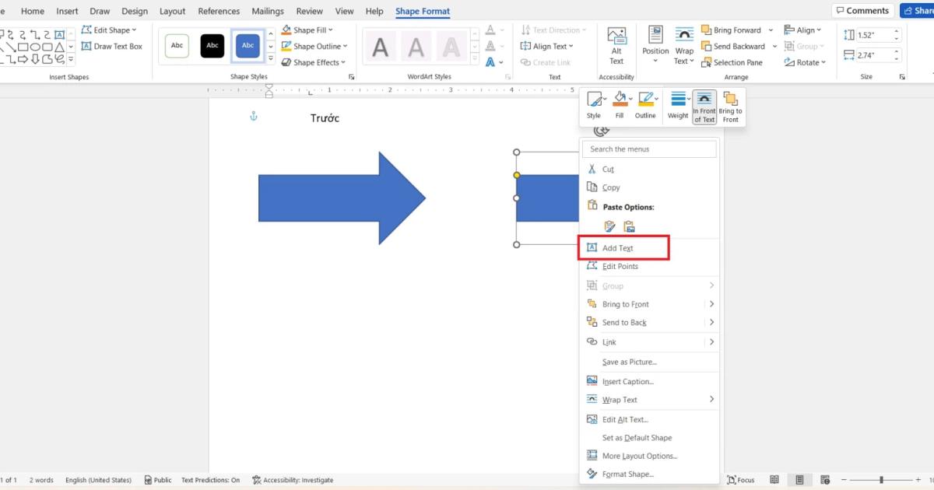The height and width of the screenshot is (490, 934).
Task: Open the Size dialog launcher
Action: pos(902,77)
